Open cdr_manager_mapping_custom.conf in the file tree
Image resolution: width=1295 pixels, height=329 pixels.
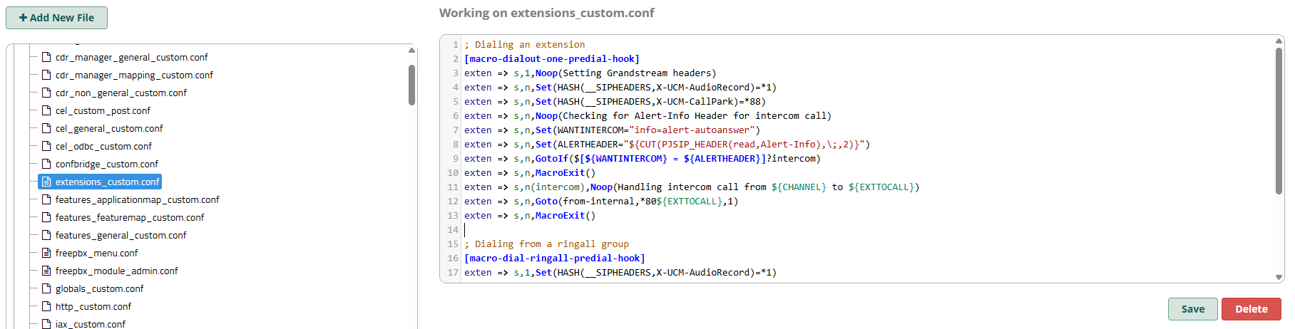pos(134,75)
